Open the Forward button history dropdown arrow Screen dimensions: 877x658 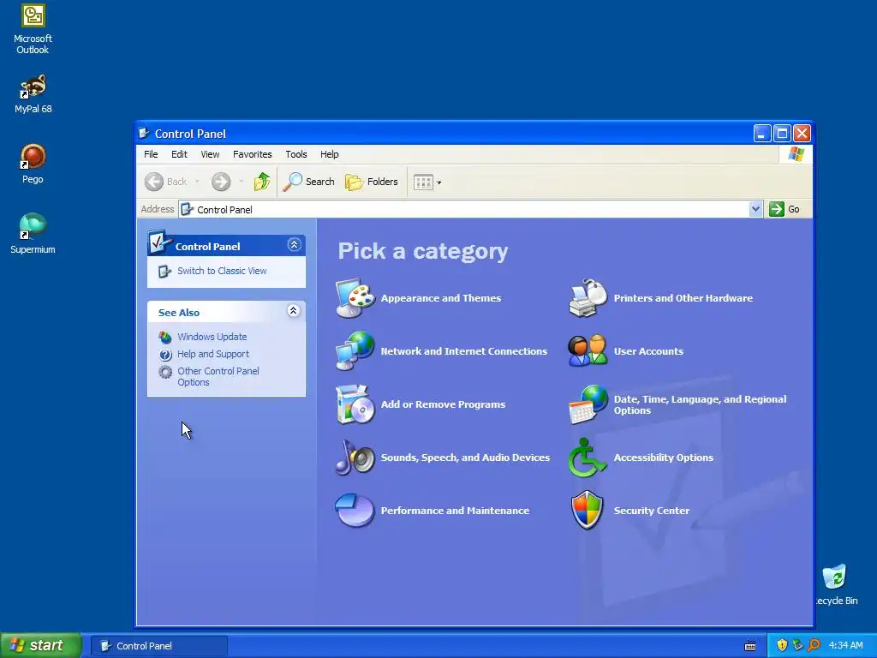(241, 182)
